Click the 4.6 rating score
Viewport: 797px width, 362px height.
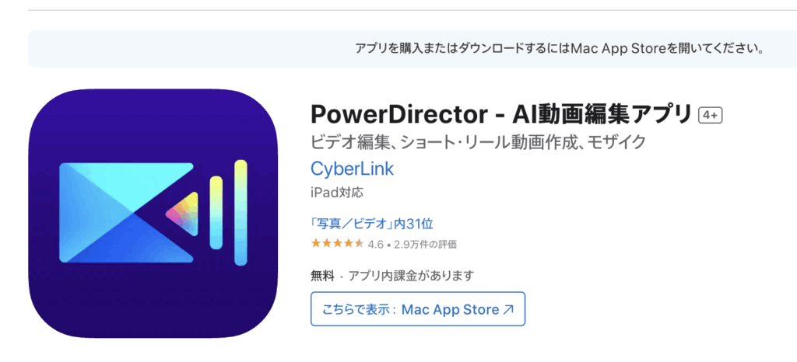coord(376,245)
